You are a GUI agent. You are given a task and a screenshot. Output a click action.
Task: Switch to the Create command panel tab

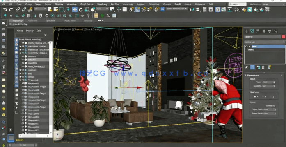246,31
